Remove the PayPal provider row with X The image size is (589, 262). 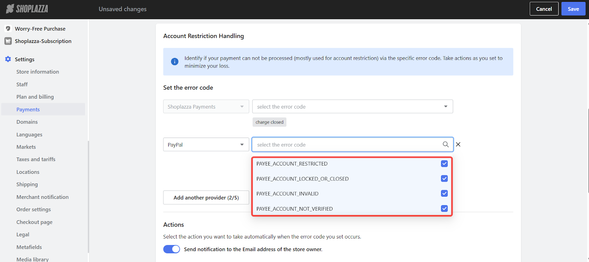(458, 145)
